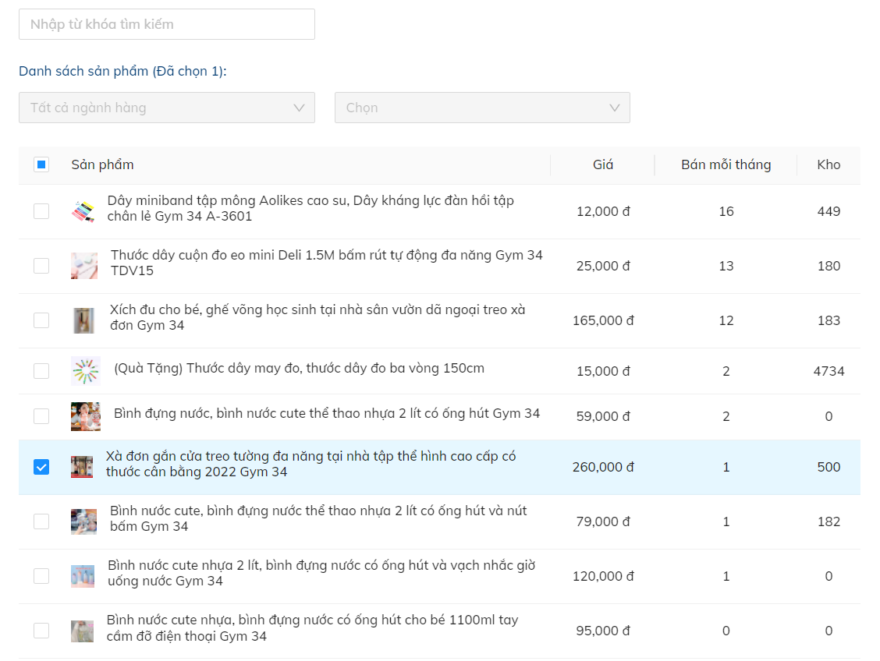Click the Giá column header
This screenshot has height=661, width=880.
tap(602, 164)
